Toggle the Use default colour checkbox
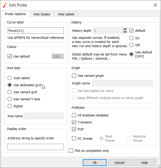Viewport: 161px width, 168px height. [10, 56]
